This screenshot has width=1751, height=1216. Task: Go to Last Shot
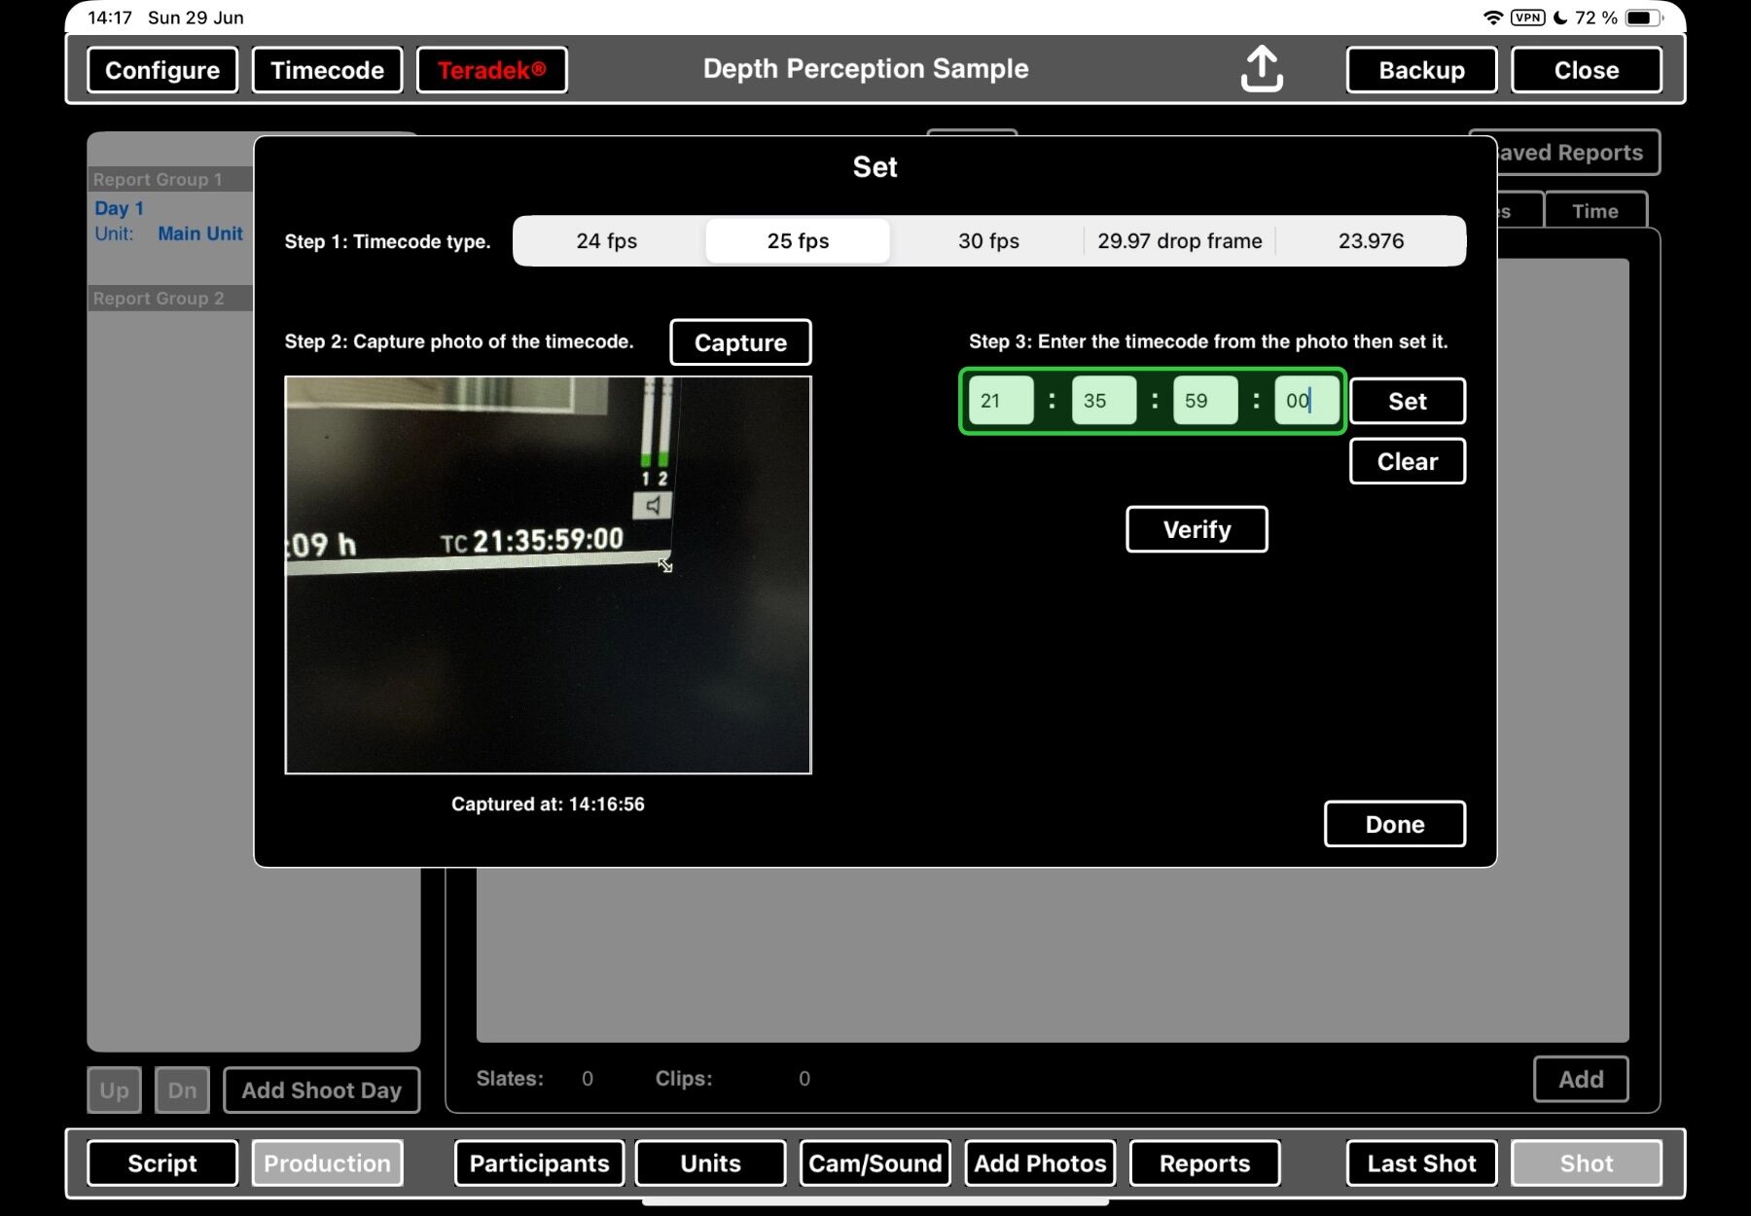point(1422,1163)
